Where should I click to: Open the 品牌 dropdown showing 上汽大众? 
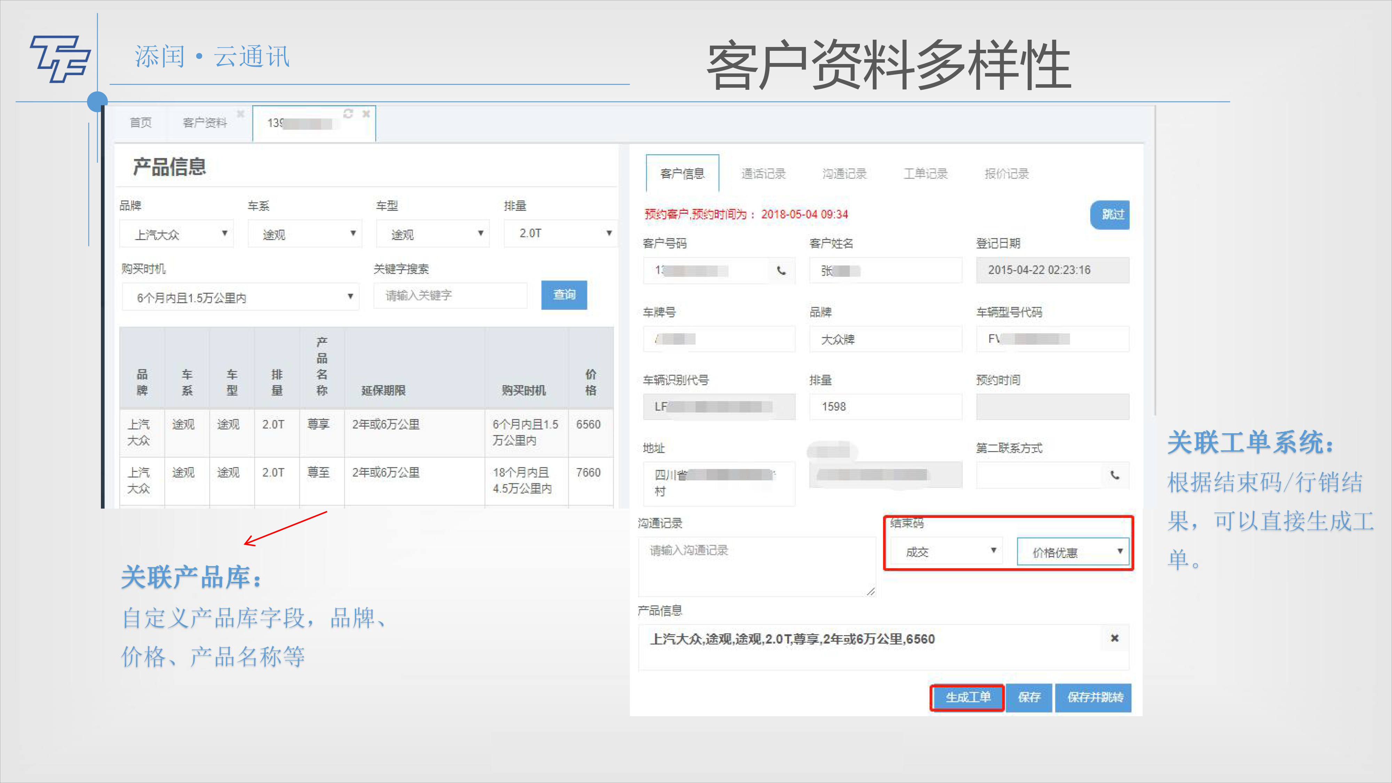[x=177, y=234]
